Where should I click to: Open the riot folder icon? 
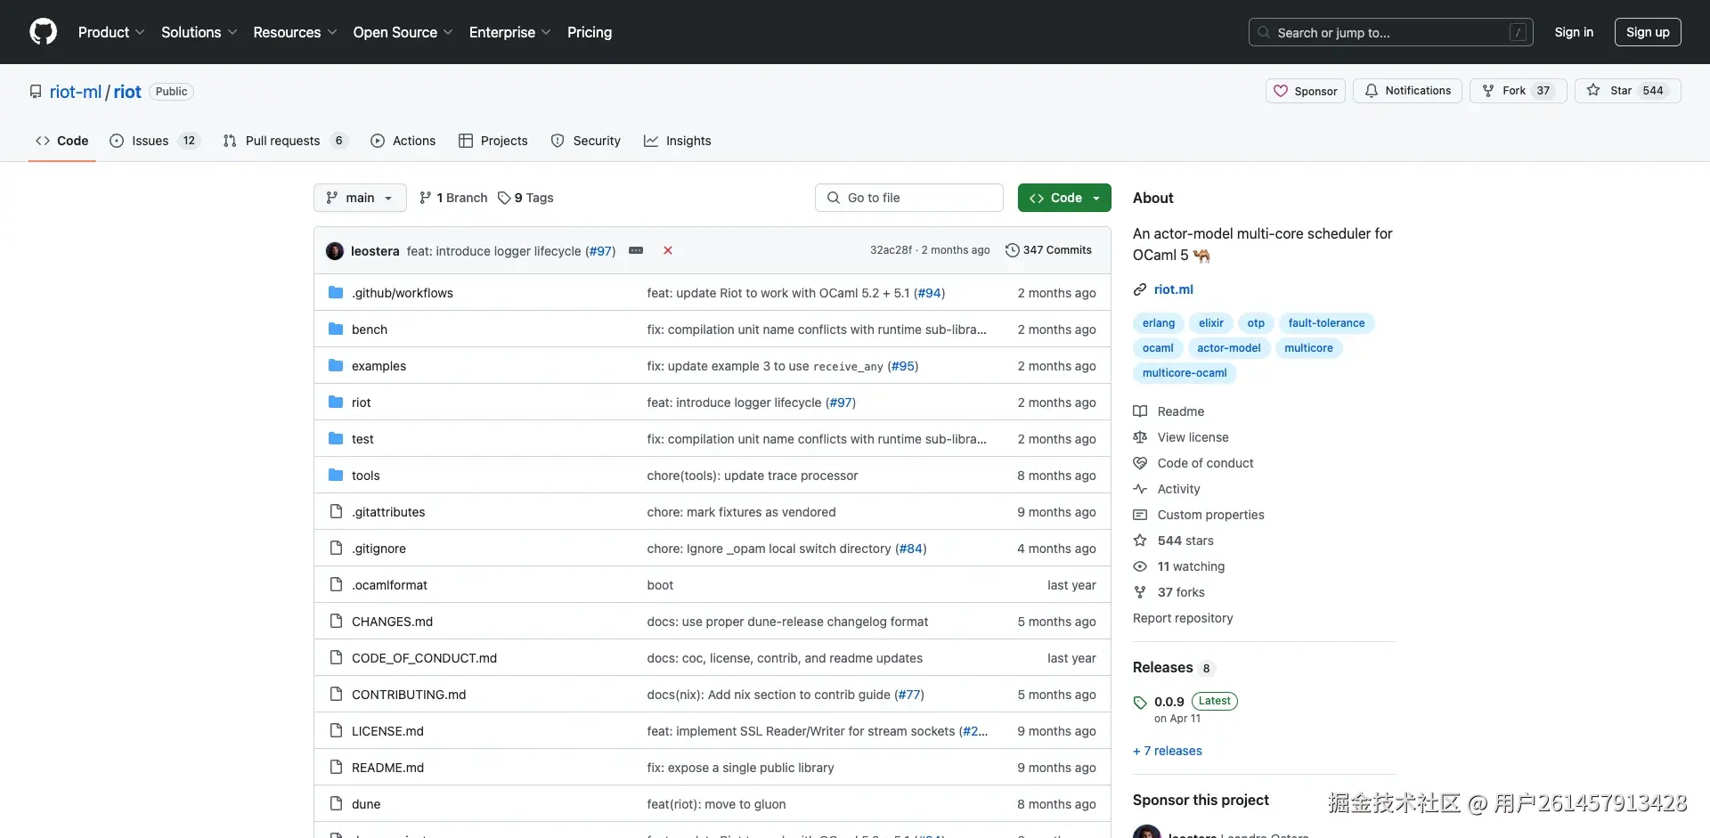pos(336,403)
